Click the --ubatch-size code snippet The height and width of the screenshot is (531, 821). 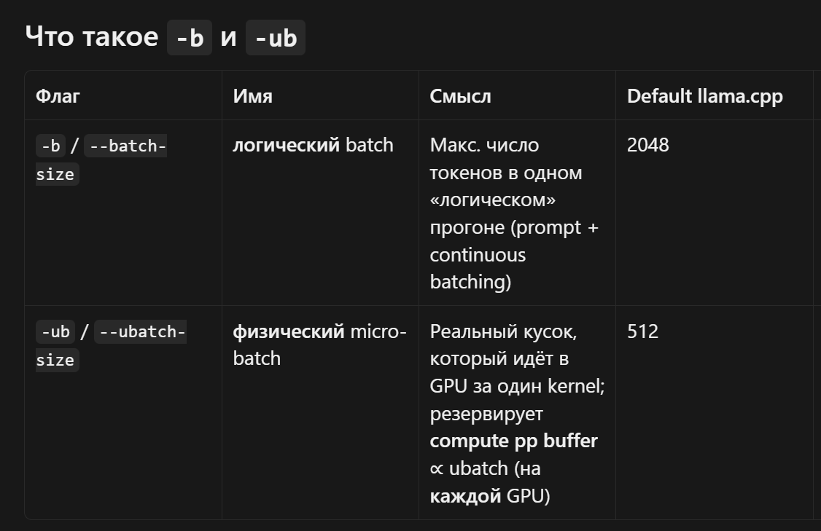pos(111,346)
